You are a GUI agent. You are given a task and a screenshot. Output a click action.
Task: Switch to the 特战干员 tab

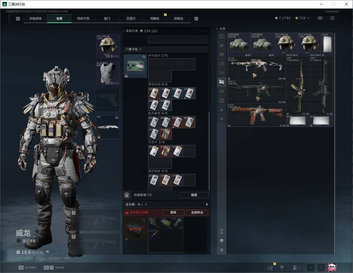click(x=83, y=18)
